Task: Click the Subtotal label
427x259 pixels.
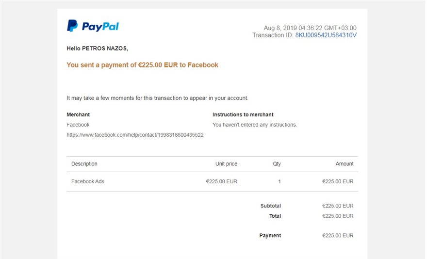Action: [270, 206]
